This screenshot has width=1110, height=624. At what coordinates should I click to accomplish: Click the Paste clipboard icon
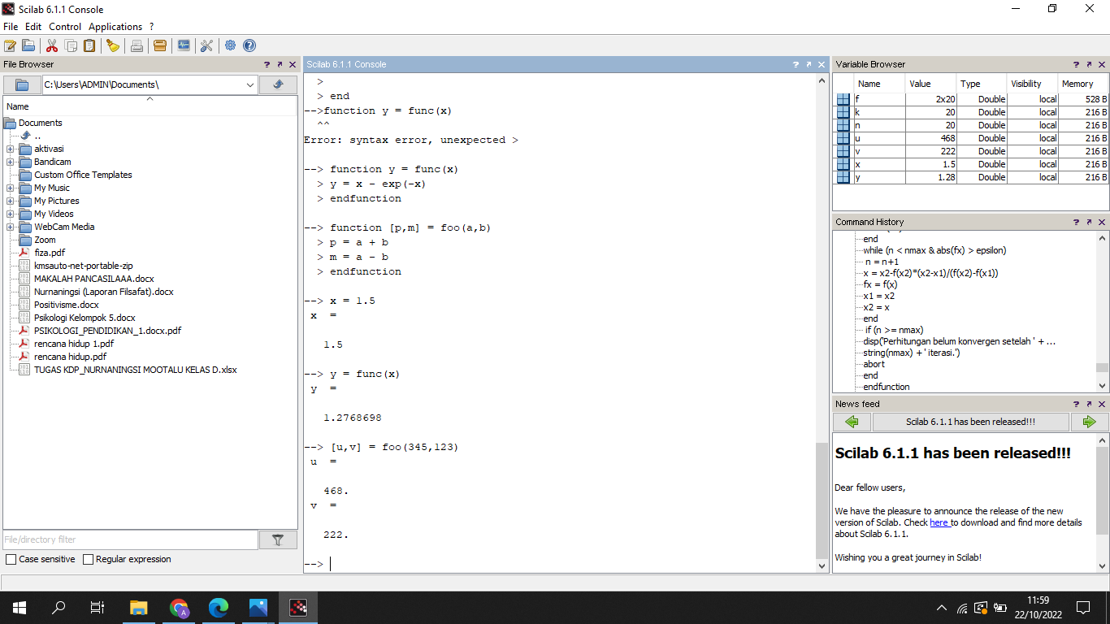89,45
